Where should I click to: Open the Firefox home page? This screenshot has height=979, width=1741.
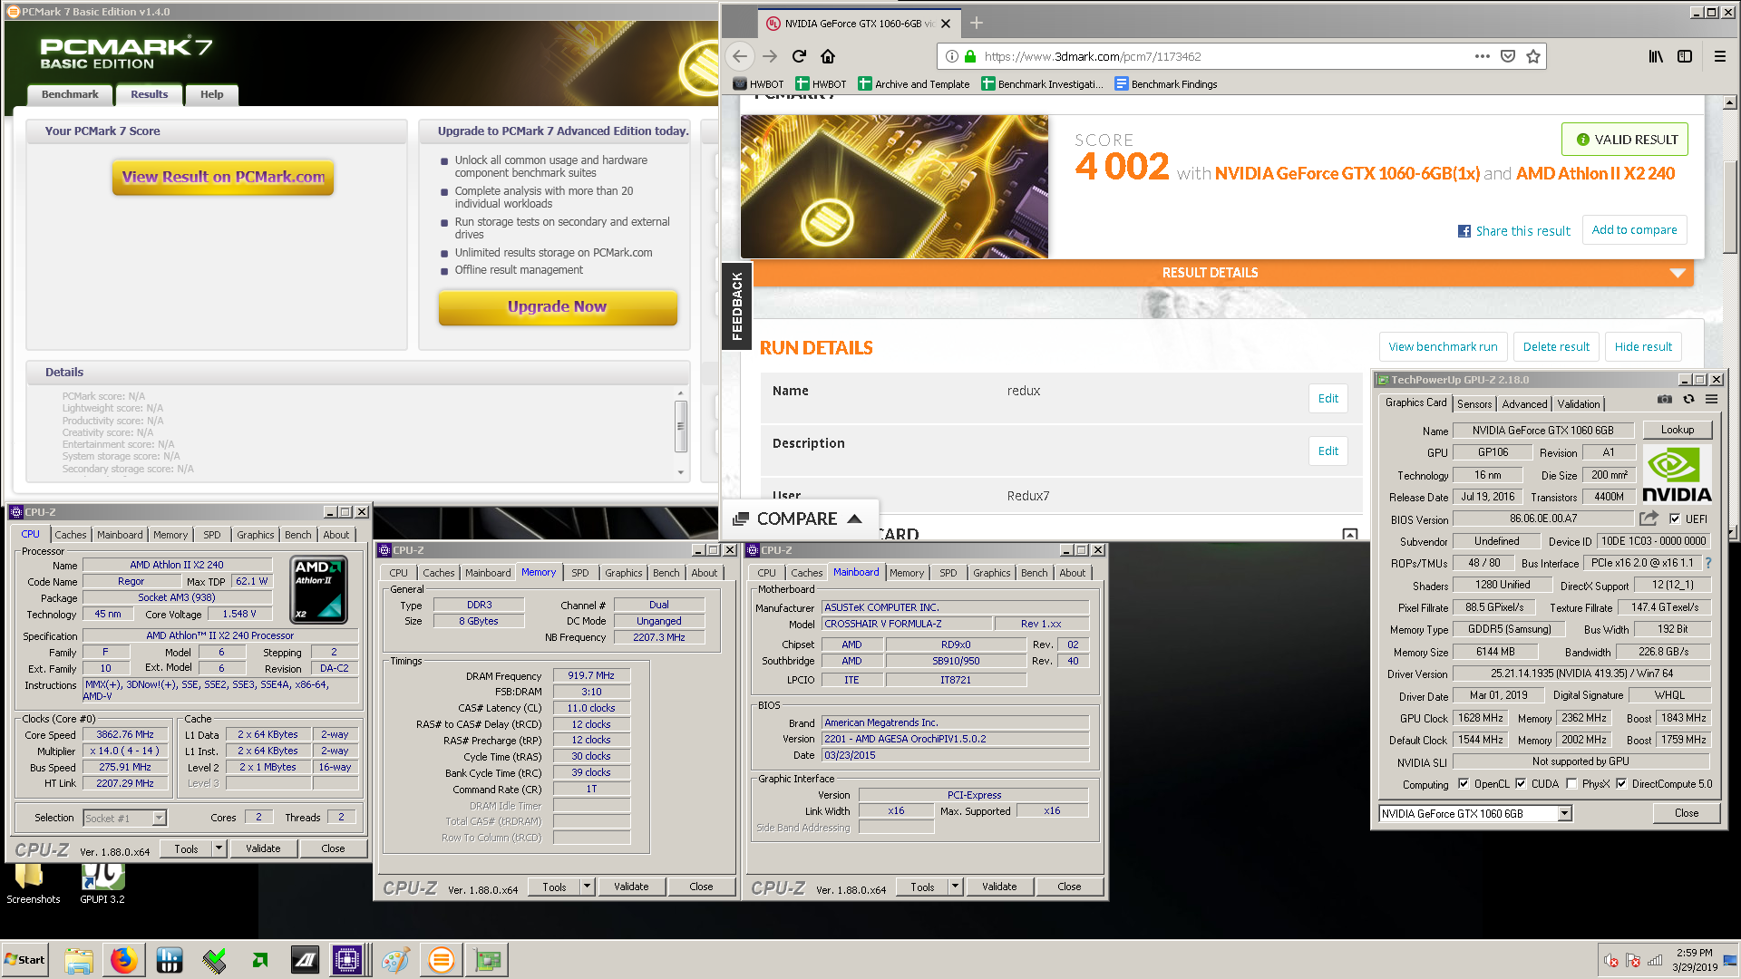click(x=828, y=56)
